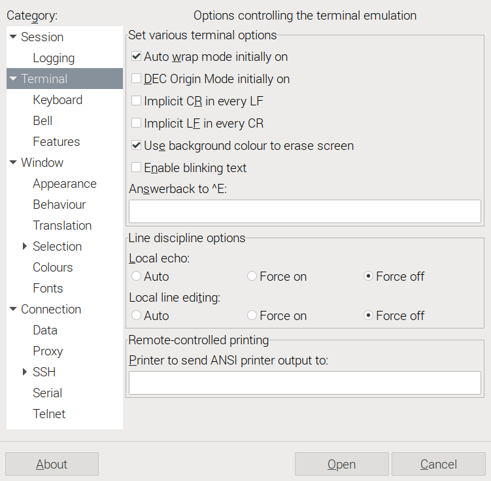Set Local line editing to Auto
Screen dimensions: 491x481
[x=136, y=315]
